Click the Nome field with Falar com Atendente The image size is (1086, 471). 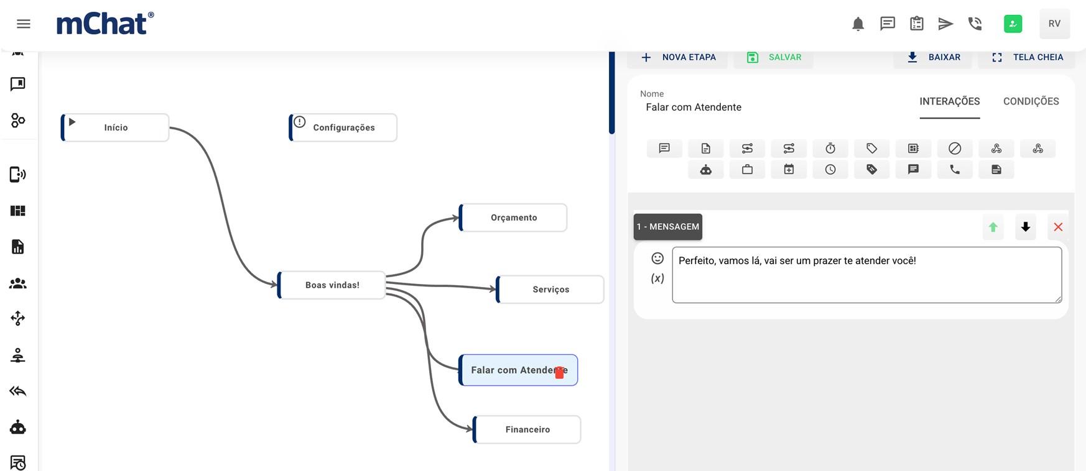coord(694,107)
